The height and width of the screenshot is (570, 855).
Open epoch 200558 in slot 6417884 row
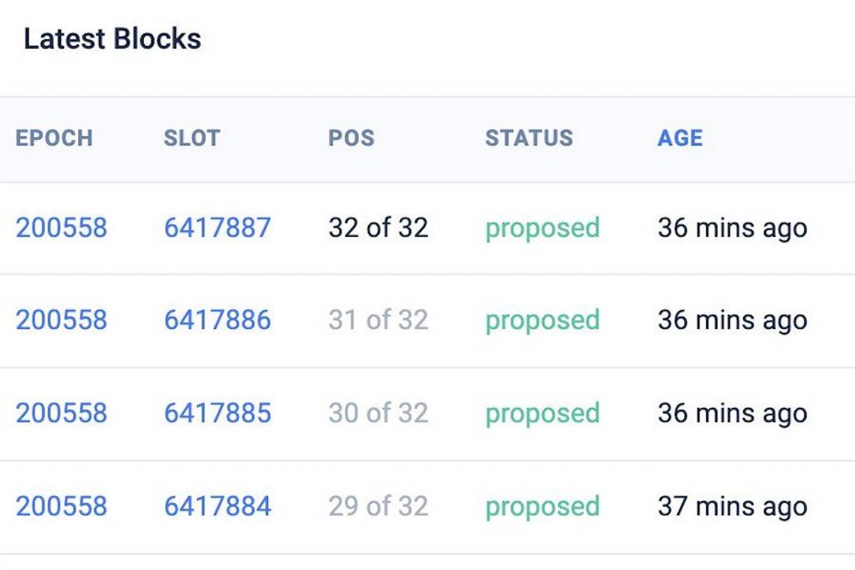click(61, 506)
